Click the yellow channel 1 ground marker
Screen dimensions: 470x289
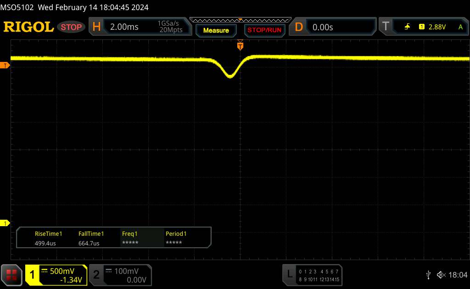coord(5,223)
